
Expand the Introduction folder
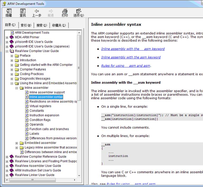click(12, 60)
